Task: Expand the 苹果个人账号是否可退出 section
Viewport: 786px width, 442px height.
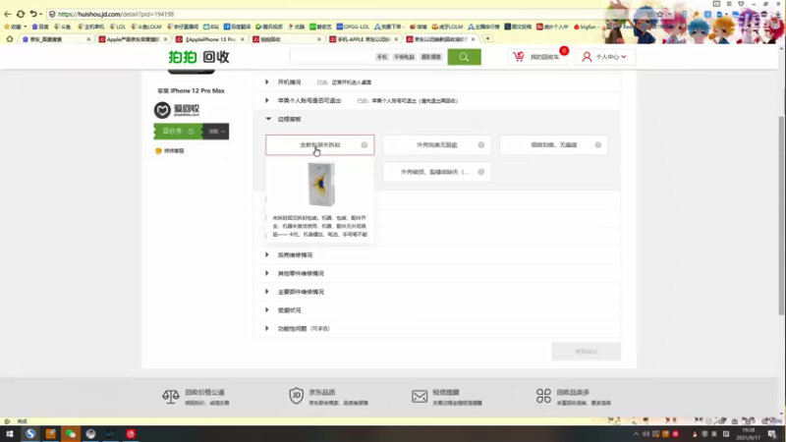Action: 266,101
